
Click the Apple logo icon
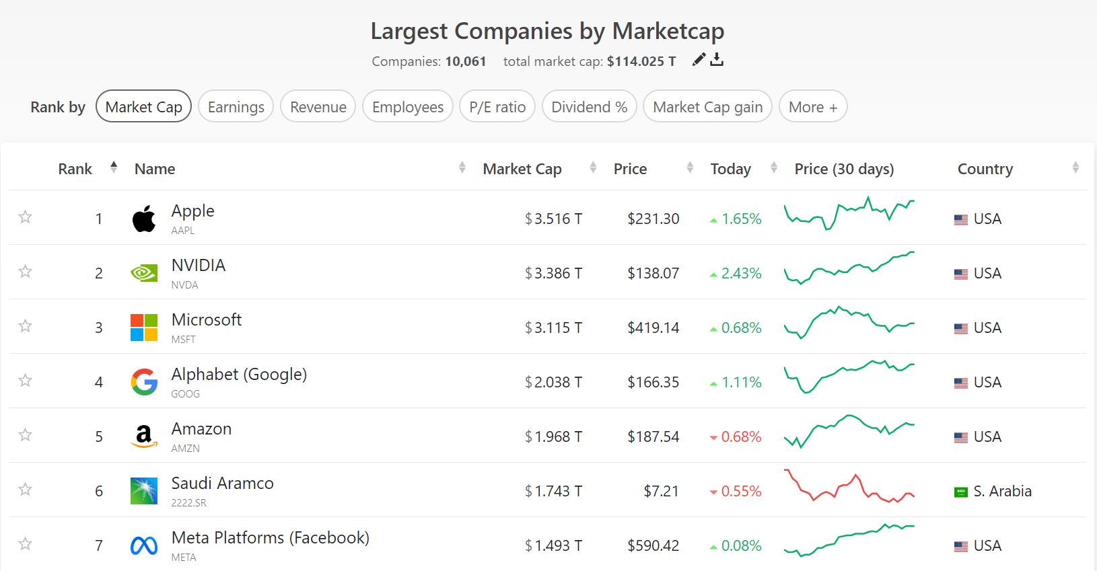144,219
